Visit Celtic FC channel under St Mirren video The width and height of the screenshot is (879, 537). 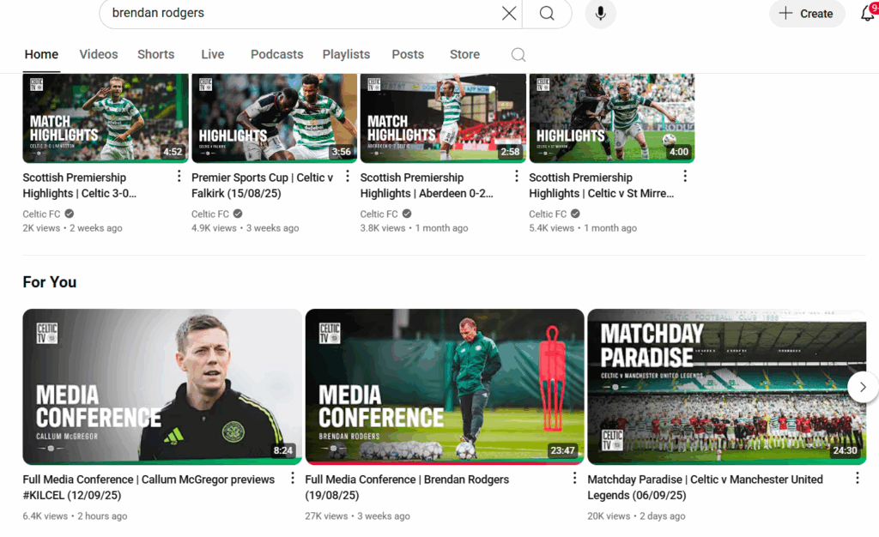click(548, 214)
